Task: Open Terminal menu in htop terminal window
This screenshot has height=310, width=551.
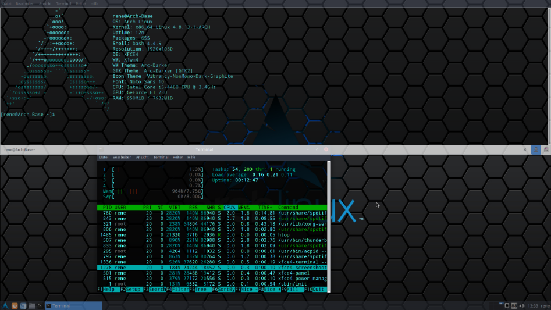Action: [x=161, y=157]
